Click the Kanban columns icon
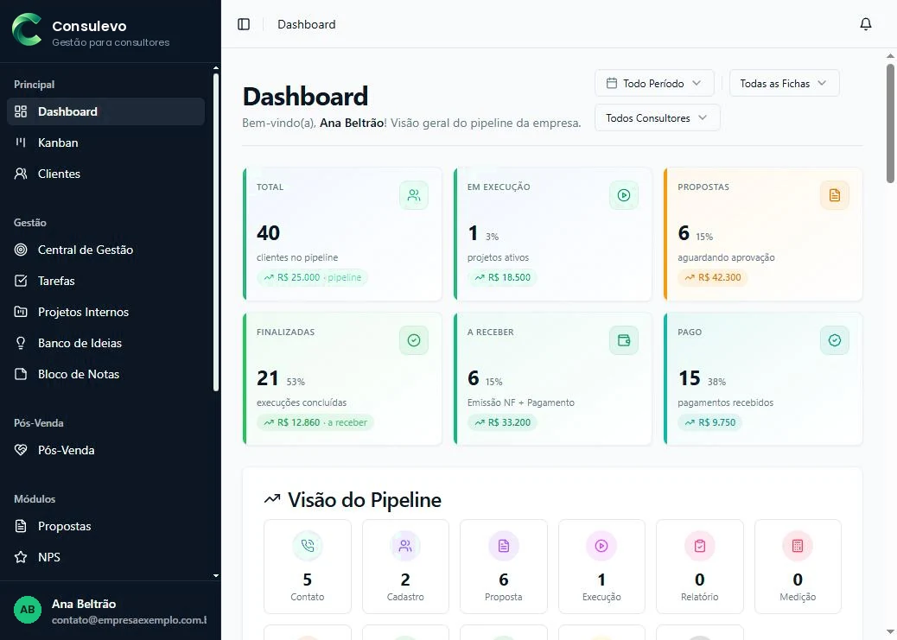This screenshot has height=640, width=897. tap(21, 143)
